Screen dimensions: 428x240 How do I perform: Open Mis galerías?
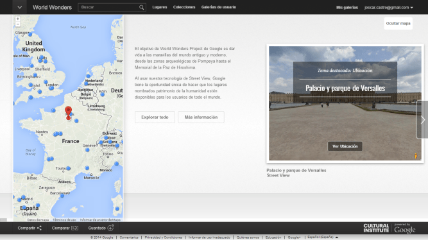347,7
